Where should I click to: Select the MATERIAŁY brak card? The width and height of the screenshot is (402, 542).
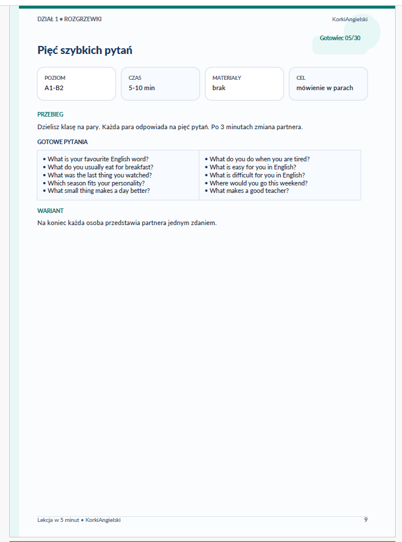point(244,83)
